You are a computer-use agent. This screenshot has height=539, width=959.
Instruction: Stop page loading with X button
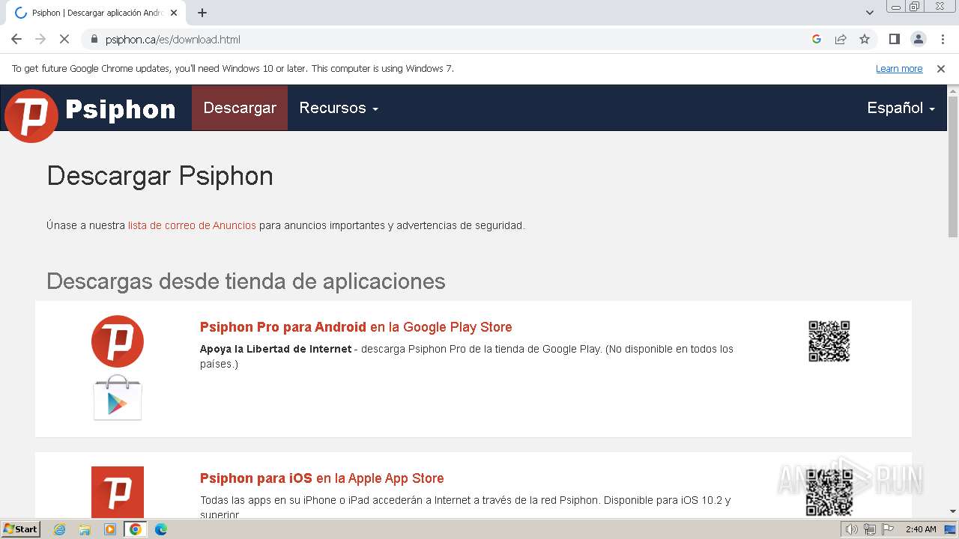click(64, 39)
